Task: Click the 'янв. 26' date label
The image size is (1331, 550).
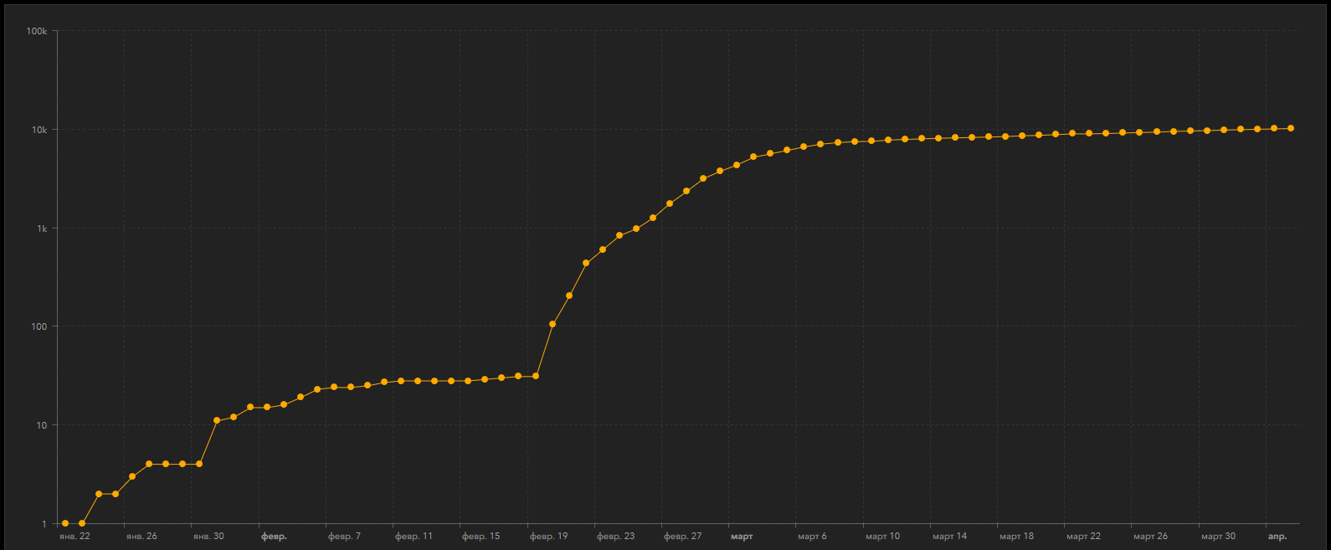Action: (141, 536)
